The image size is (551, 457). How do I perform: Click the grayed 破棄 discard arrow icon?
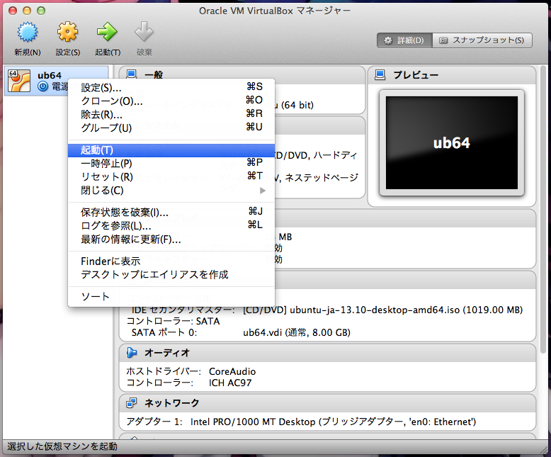pos(144,32)
